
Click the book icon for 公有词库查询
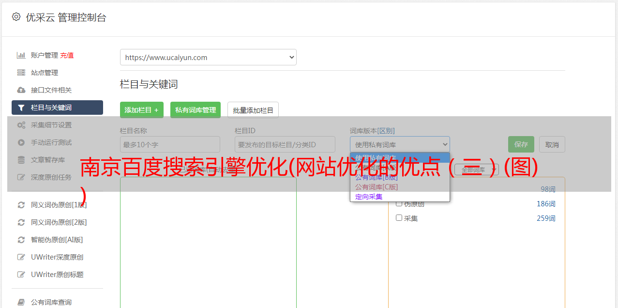[21, 302]
